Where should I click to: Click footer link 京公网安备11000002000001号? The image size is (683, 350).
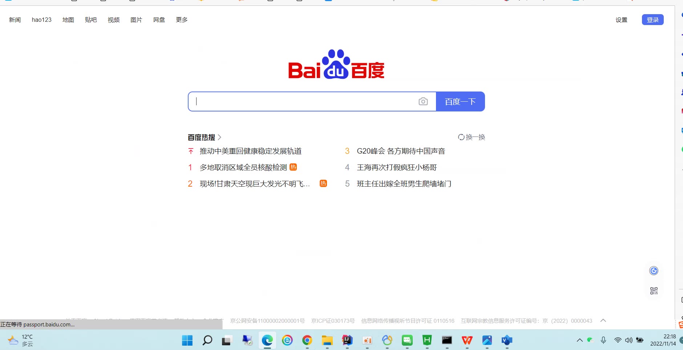267,321
